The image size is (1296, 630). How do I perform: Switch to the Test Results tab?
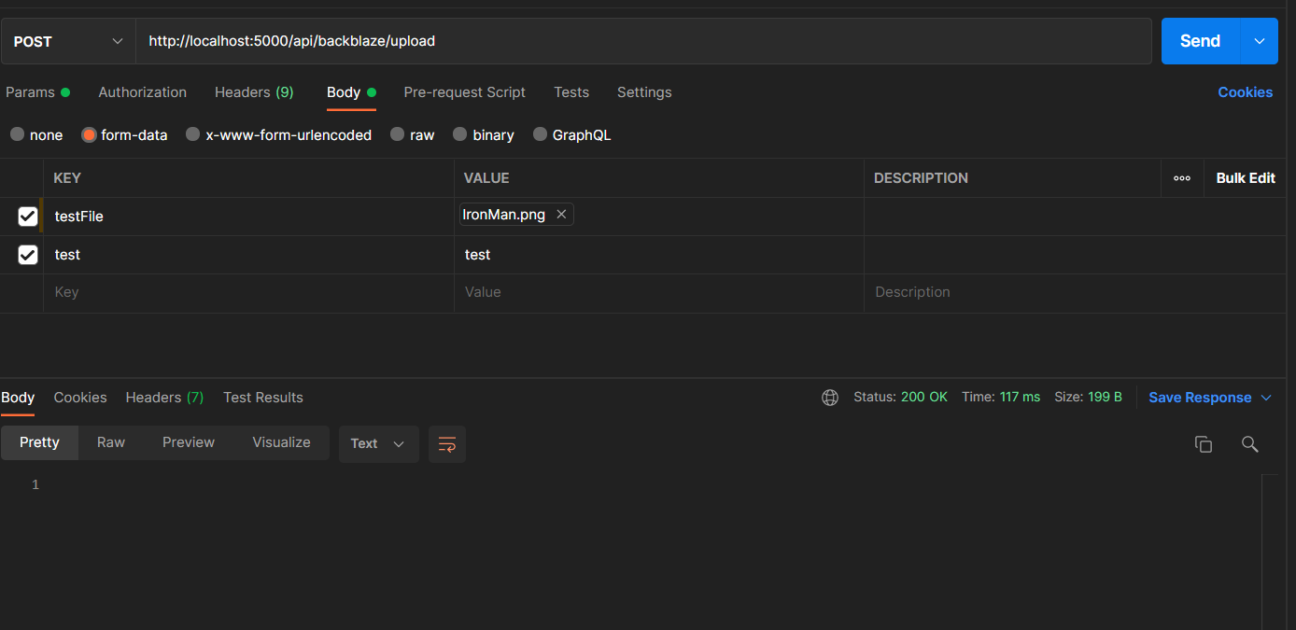[x=263, y=398]
